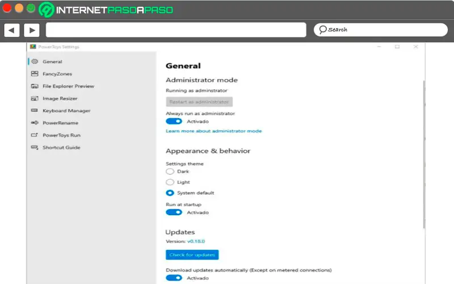This screenshot has height=284, width=454.
Task: Choose the Light theme radio button
Action: click(170, 182)
